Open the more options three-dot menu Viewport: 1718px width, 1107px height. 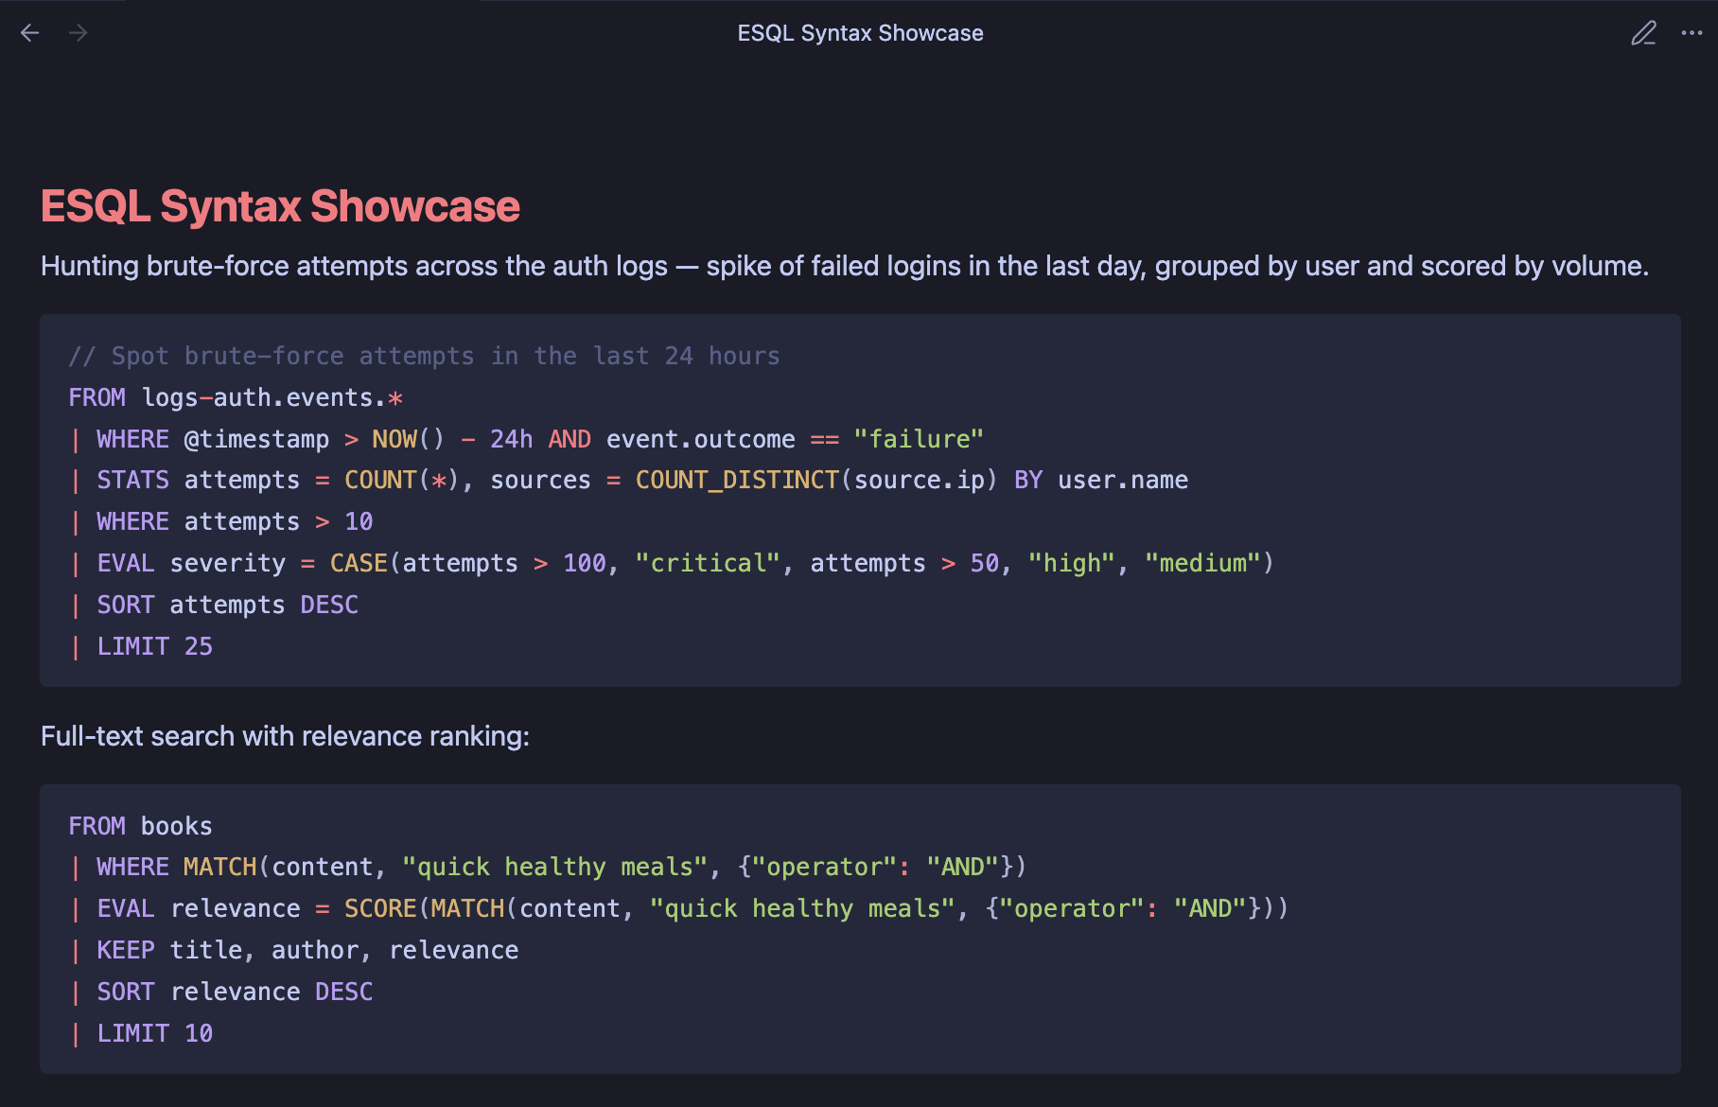[1692, 33]
